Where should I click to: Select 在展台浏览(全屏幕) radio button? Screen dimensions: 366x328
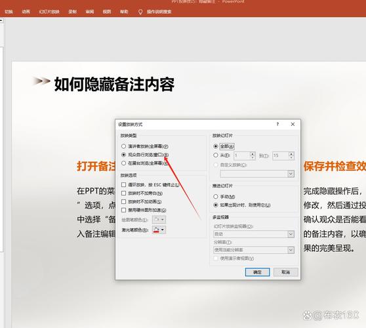124,163
